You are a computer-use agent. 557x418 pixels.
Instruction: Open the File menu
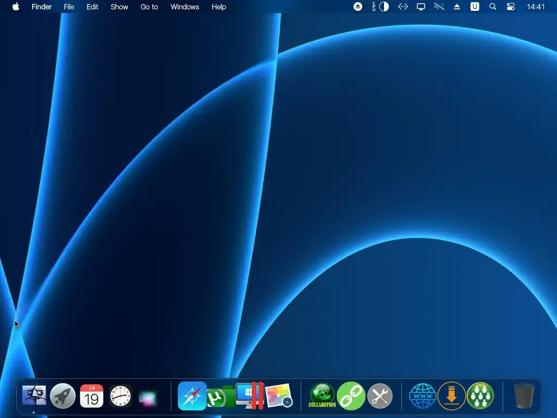point(69,7)
